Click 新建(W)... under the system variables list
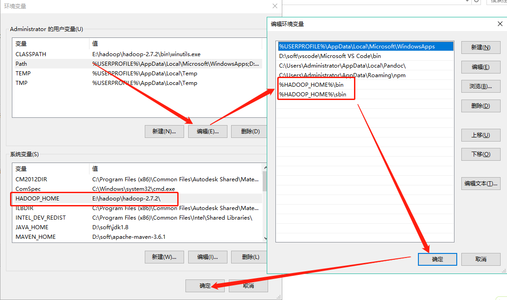The width and height of the screenshot is (507, 300). point(164,257)
